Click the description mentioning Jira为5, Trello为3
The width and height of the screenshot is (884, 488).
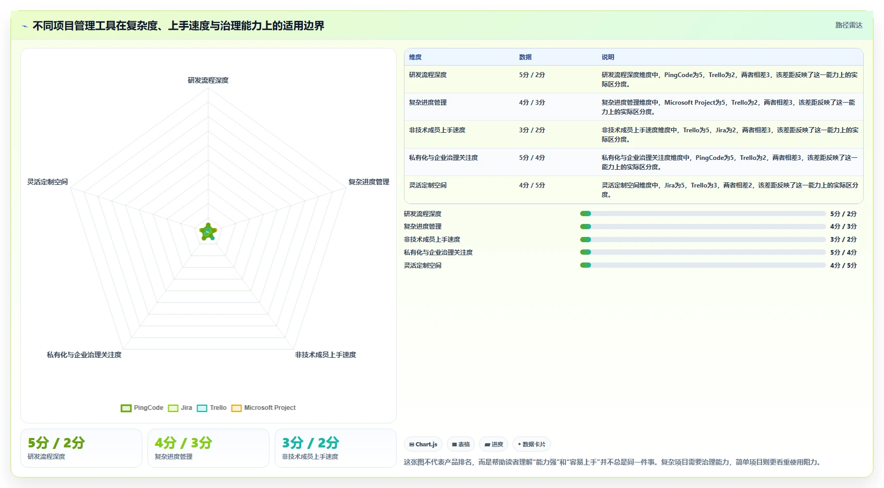[x=730, y=190]
